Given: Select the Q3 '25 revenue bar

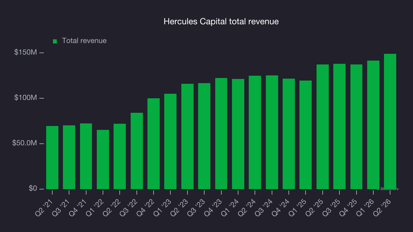Looking at the screenshot, I should pyautogui.click(x=339, y=126).
